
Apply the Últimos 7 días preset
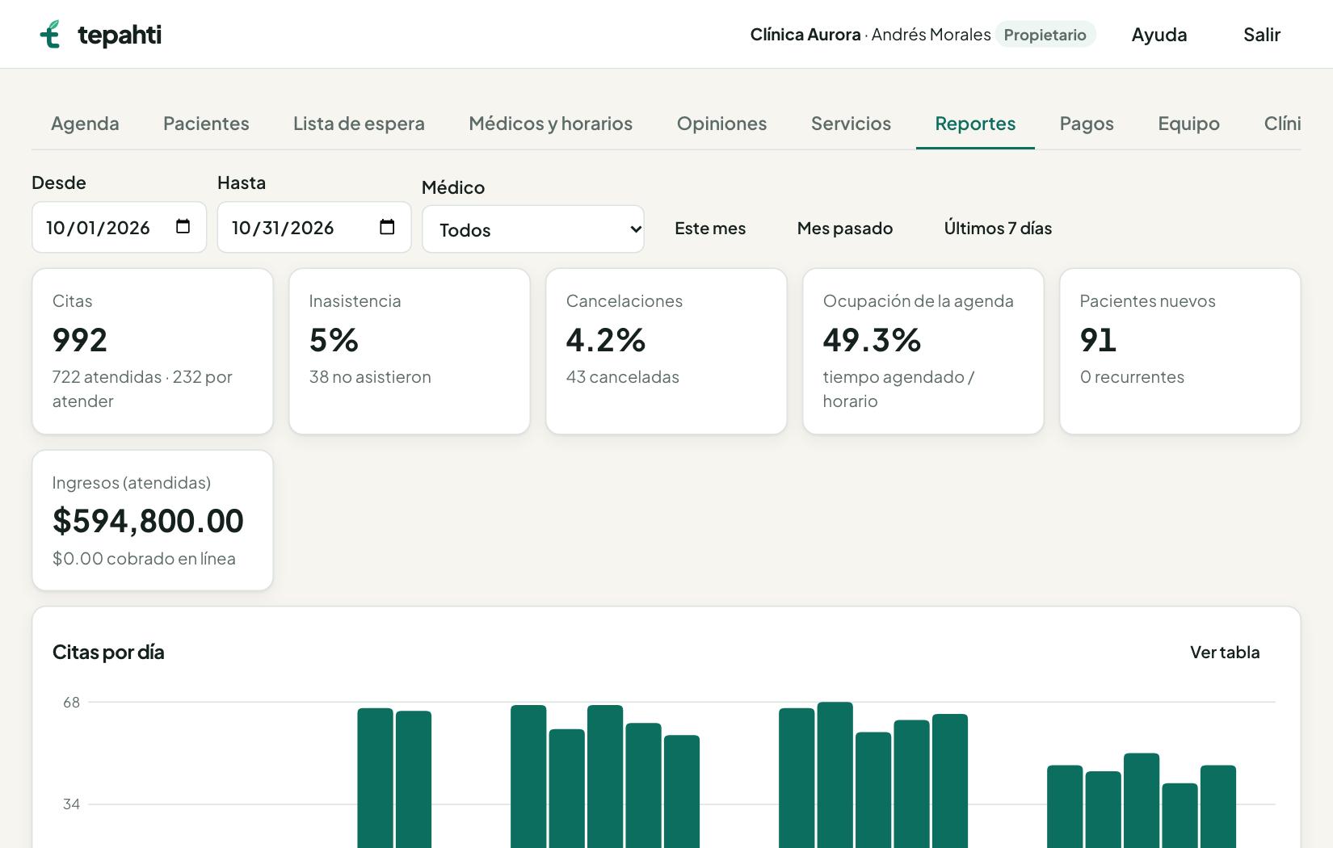click(x=998, y=228)
